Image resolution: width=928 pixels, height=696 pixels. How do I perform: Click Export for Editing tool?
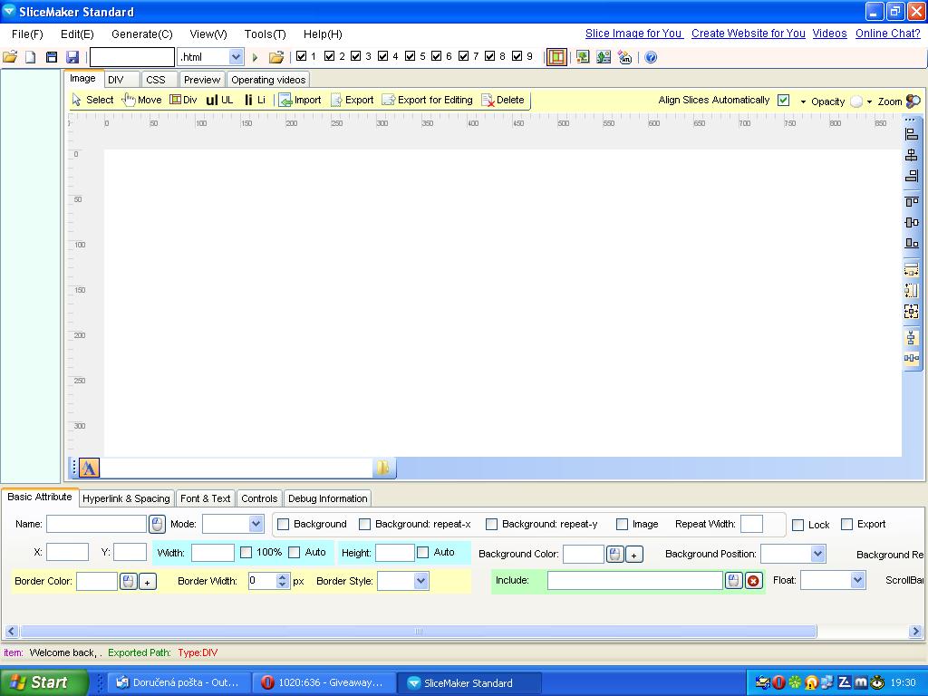427,100
